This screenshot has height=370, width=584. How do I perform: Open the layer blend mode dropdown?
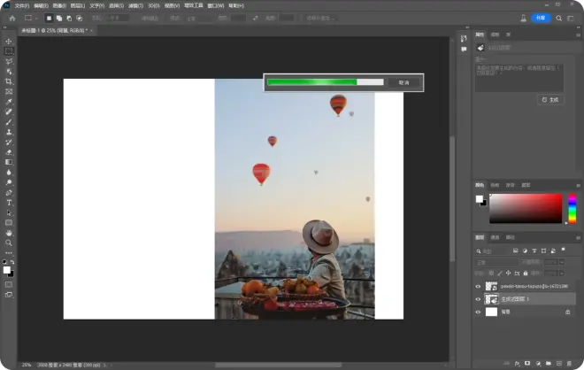point(496,262)
